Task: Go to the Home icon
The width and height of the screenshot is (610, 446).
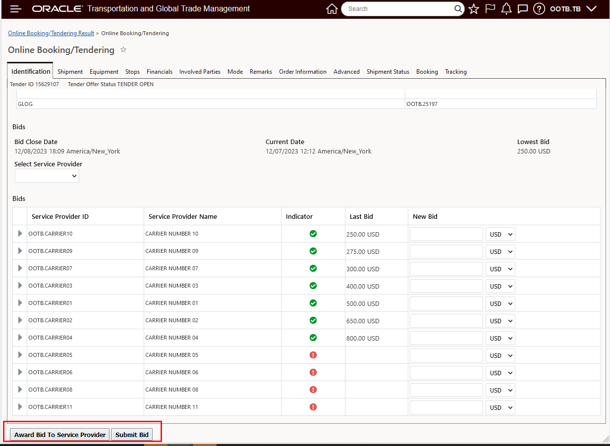Action: click(x=332, y=9)
